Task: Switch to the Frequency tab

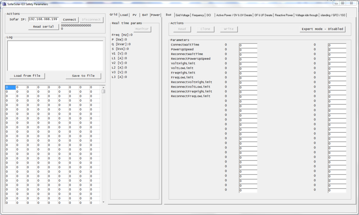Action: [x=198, y=15]
